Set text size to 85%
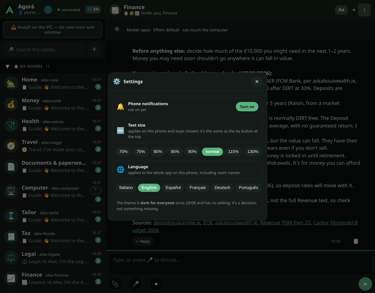The height and width of the screenshot is (293, 375). 175,151
